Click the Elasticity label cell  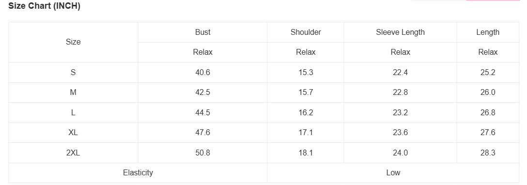(x=138, y=172)
